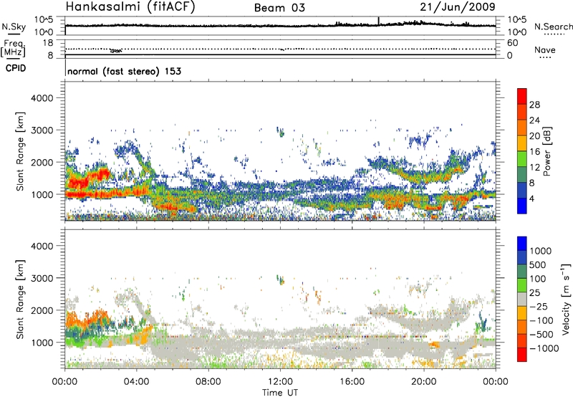The height and width of the screenshot is (397, 573).
Task: Select the "Beam 03" heading
Action: point(279,8)
